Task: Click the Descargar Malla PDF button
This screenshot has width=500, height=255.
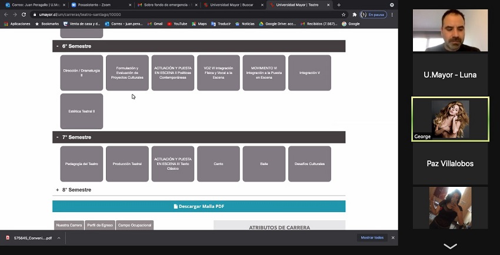Action: [x=198, y=206]
